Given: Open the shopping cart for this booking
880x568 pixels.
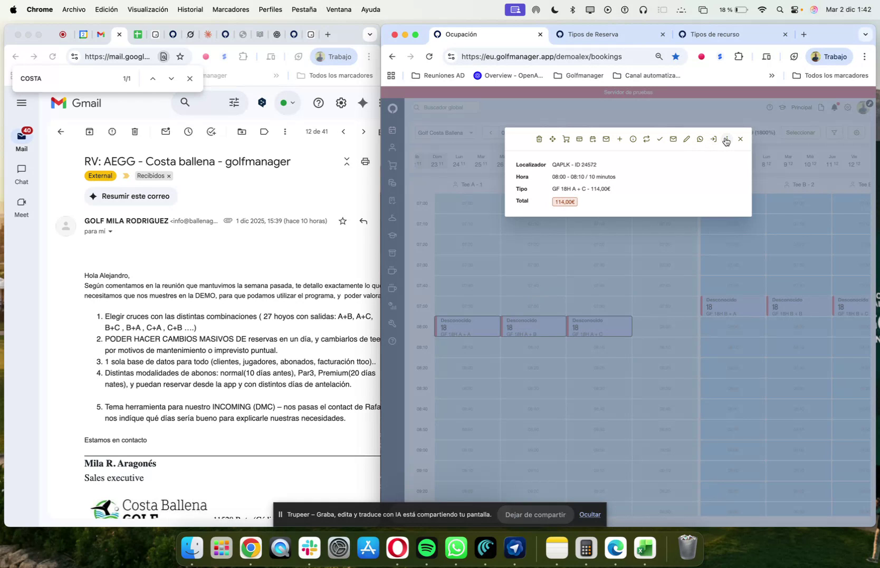Looking at the screenshot, I should (566, 139).
